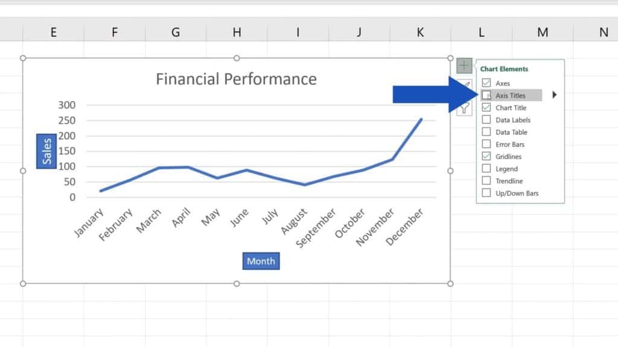Toggle off the Axes checkbox
The width and height of the screenshot is (618, 347).
[486, 83]
